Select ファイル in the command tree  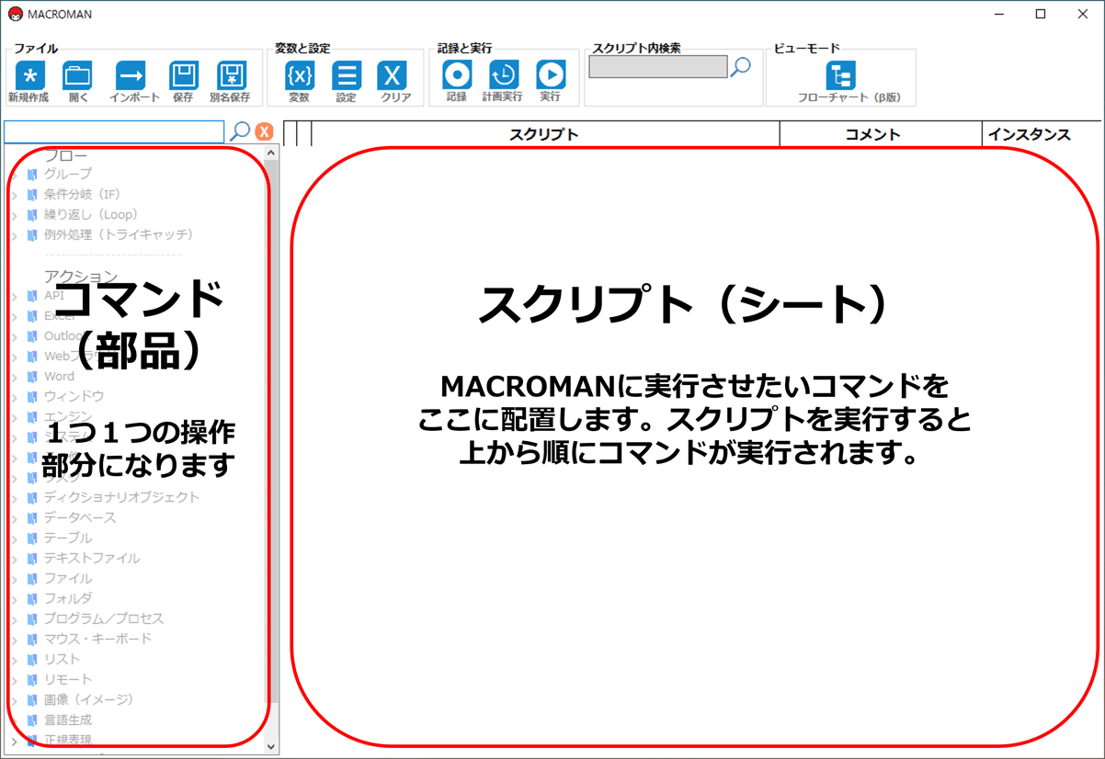pos(68,578)
